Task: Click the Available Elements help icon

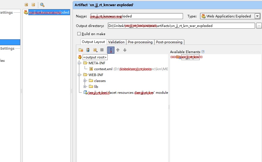Action: 203,52
